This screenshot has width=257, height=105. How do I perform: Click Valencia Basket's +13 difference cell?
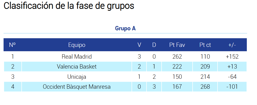click(x=232, y=67)
